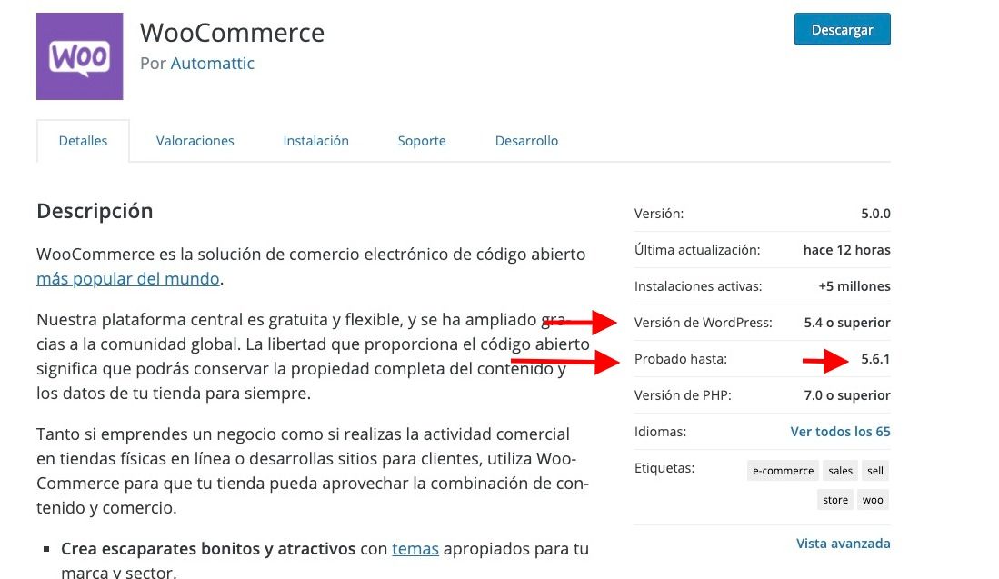Viewport: 999px width, 579px height.
Task: Open the Desarrollo tab
Action: pyautogui.click(x=526, y=141)
